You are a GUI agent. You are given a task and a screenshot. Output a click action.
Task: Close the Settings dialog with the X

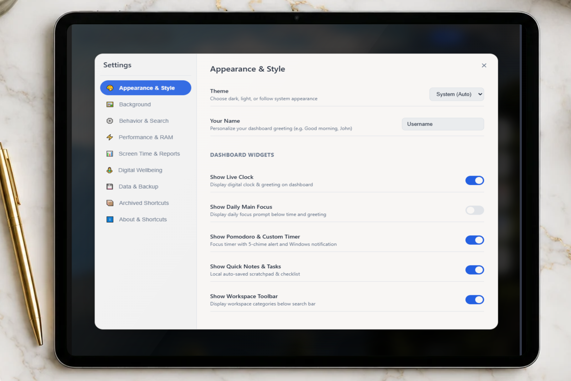tap(484, 65)
